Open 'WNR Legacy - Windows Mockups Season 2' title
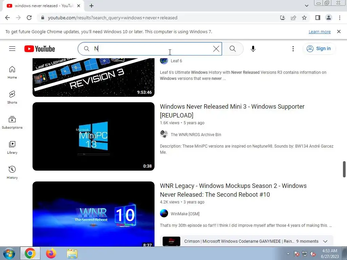The height and width of the screenshot is (260, 347). point(233,190)
